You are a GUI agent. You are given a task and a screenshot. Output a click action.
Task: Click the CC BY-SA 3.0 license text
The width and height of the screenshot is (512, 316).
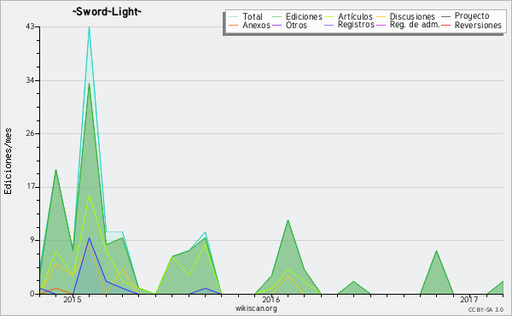coord(486,309)
